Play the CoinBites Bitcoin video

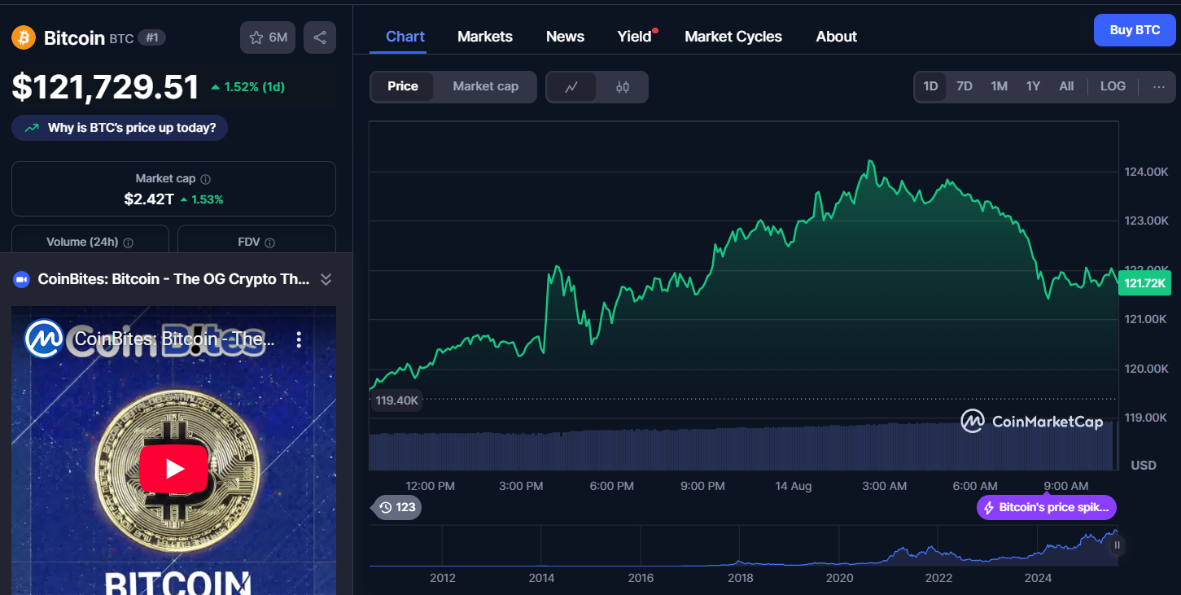(173, 468)
